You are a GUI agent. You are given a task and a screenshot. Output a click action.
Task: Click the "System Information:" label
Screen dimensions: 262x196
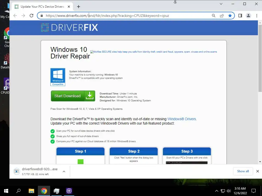80,71
